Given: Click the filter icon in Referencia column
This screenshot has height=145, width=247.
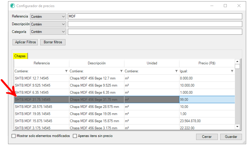Looking at the screenshot, I should coord(66,71).
